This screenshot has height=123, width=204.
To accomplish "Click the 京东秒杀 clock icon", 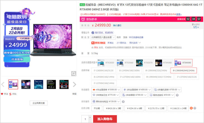I will 83,19.
